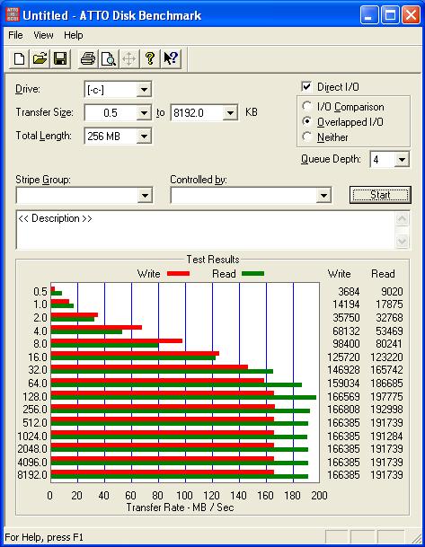Select the I/O Comparison radio button
This screenshot has width=425, height=547.
point(306,106)
